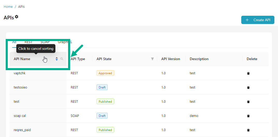Switch to the SOAP tab
Image resolution: width=278 pixels, height=137 pixels.
[45, 42]
